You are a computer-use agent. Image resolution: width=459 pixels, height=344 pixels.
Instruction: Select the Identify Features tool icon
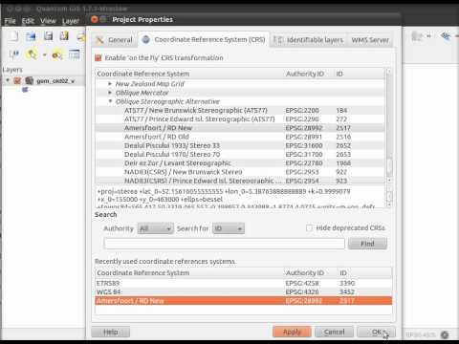[14, 54]
